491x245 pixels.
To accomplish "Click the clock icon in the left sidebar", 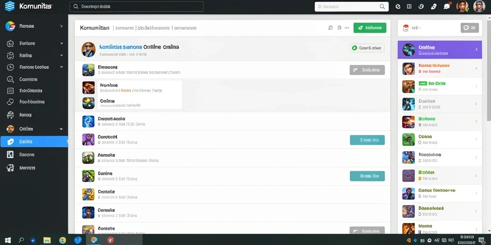I will click(11, 67).
